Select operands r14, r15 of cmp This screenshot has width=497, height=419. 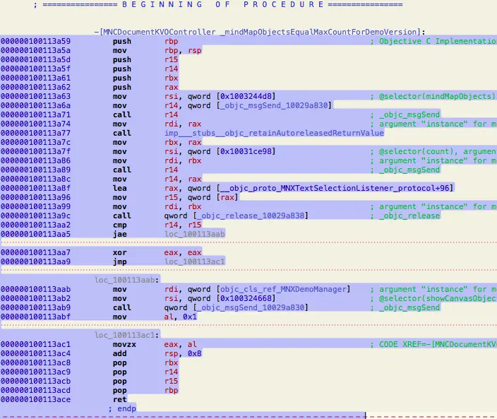183,225
